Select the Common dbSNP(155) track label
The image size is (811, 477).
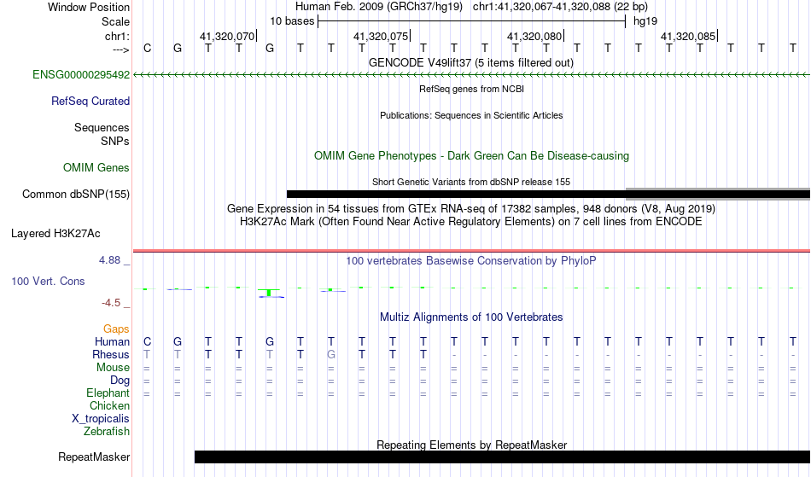[x=76, y=195]
